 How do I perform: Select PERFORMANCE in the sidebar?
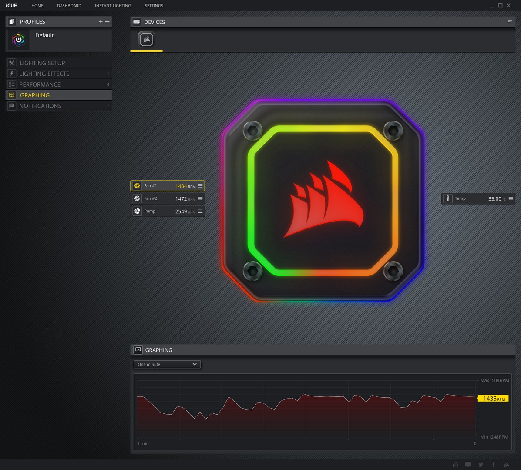58,84
